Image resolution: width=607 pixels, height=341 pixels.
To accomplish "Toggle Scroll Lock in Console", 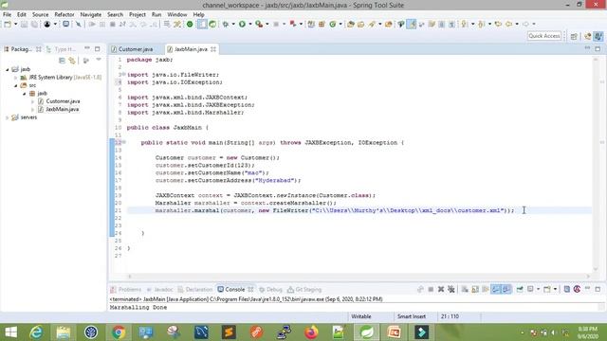I will coord(475,289).
